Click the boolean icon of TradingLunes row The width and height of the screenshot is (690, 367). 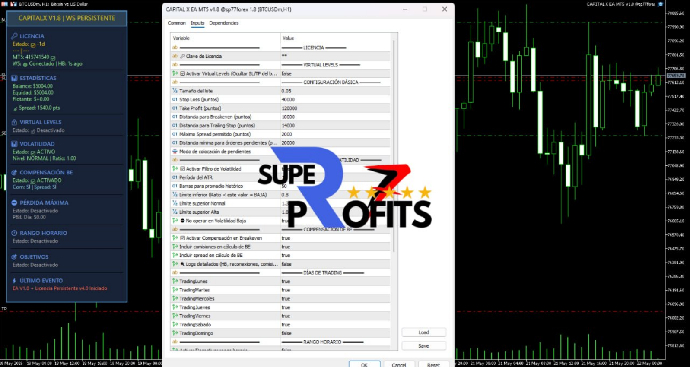175,281
